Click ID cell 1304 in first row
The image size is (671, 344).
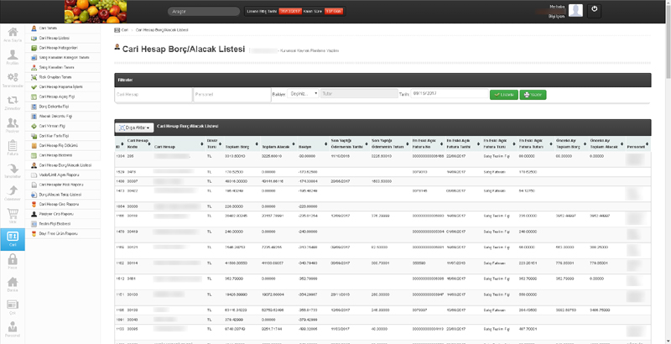(x=119, y=156)
